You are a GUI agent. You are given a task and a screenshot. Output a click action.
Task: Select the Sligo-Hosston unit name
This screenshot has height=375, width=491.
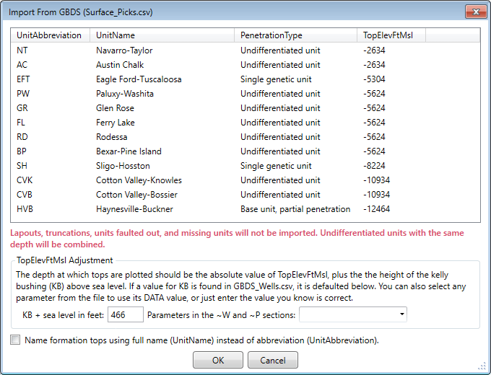pyautogui.click(x=123, y=165)
